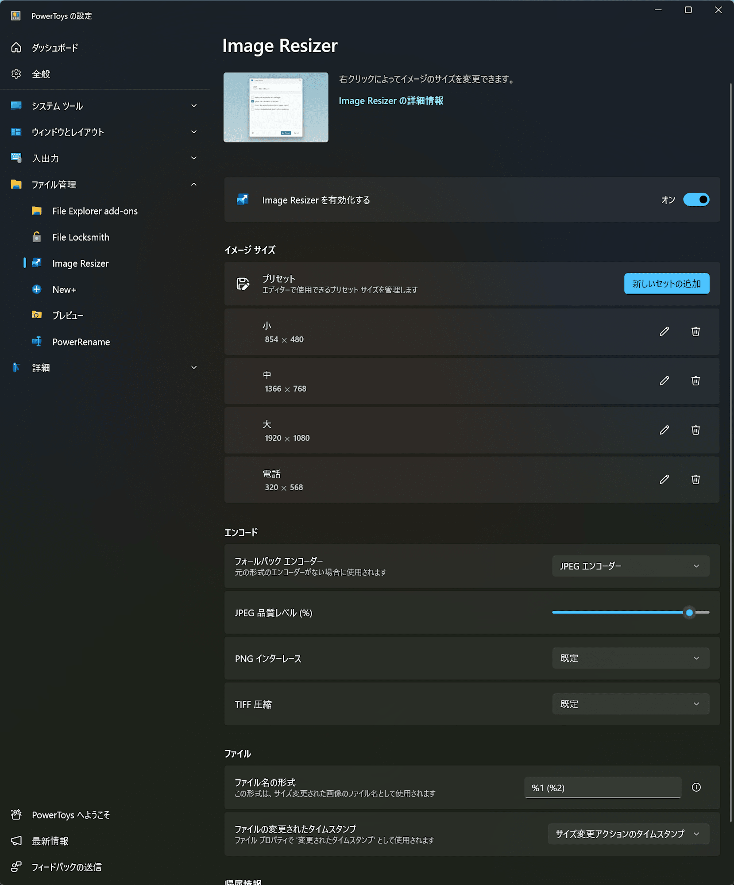The height and width of the screenshot is (885, 734).
Task: Edit the 電話 320 × 568 preset
Action: point(664,479)
